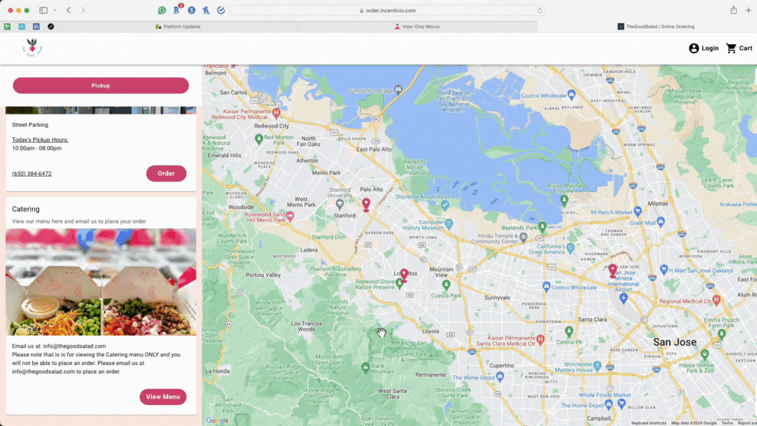Click the Black Mountain green marker
The height and width of the screenshot is (426, 757).
point(365,367)
